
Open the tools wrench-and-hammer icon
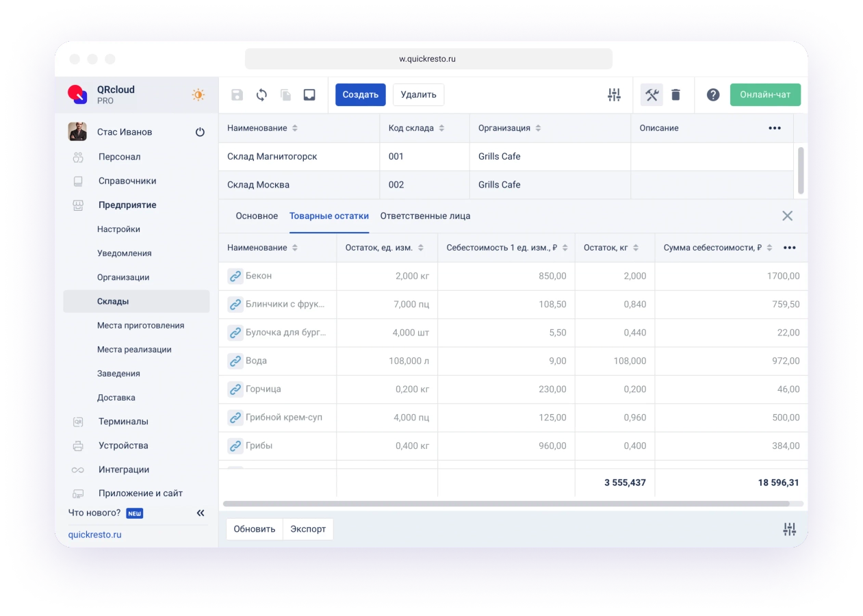[x=652, y=95]
